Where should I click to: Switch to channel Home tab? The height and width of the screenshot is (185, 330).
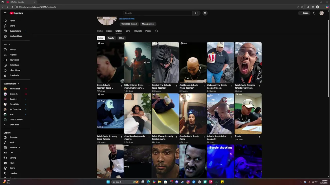(100, 31)
